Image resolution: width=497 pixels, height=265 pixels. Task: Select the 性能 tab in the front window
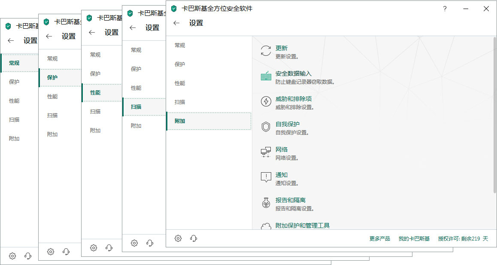pos(180,83)
